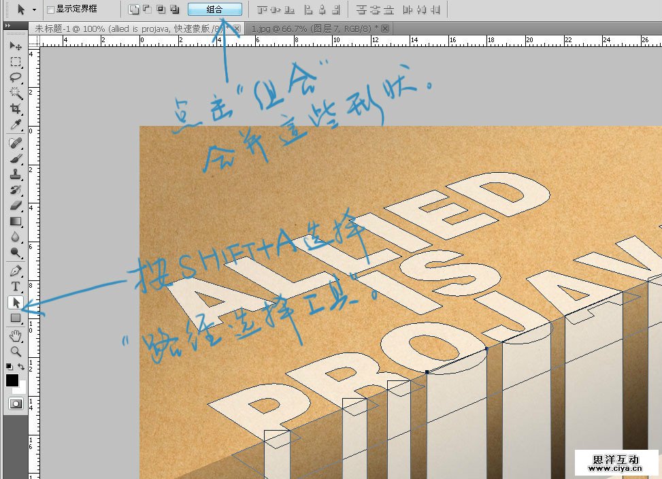
Task: Activate the Eraser tool
Action: coord(15,205)
